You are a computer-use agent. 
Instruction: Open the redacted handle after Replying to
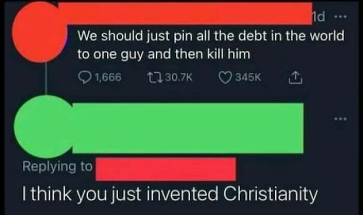pos(166,169)
